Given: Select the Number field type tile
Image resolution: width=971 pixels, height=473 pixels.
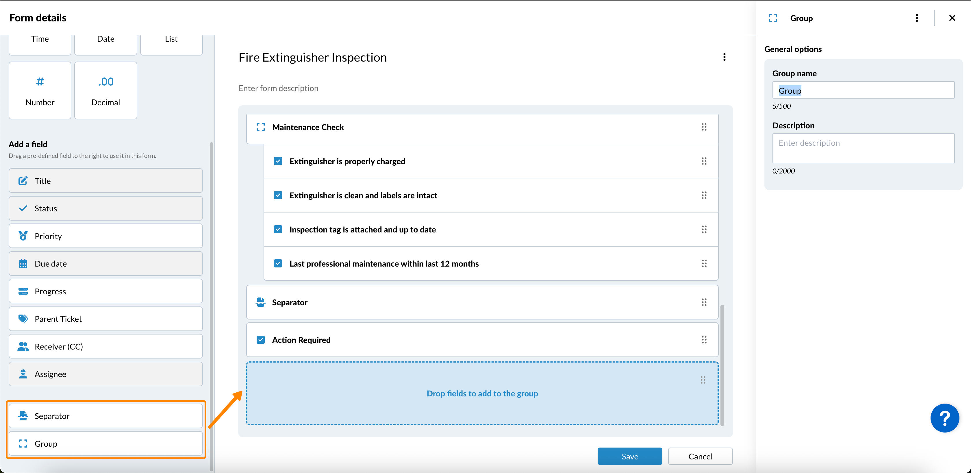Looking at the screenshot, I should [x=40, y=90].
